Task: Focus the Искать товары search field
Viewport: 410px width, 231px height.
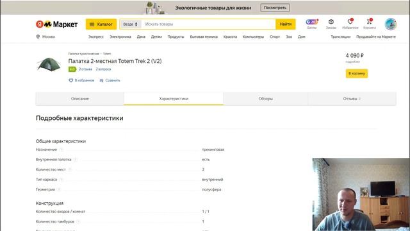Action: tap(208, 24)
